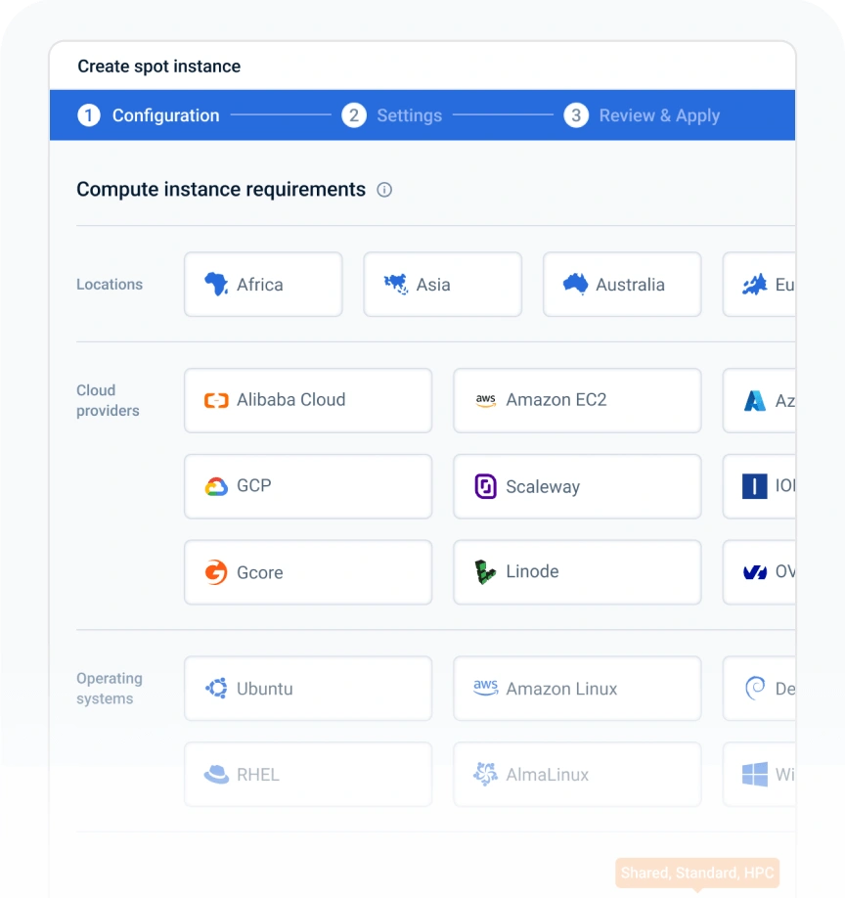Click the Africa continent icon
This screenshot has height=898, width=845.
216,284
